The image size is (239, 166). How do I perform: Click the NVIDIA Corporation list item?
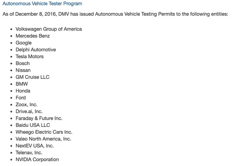(37, 160)
